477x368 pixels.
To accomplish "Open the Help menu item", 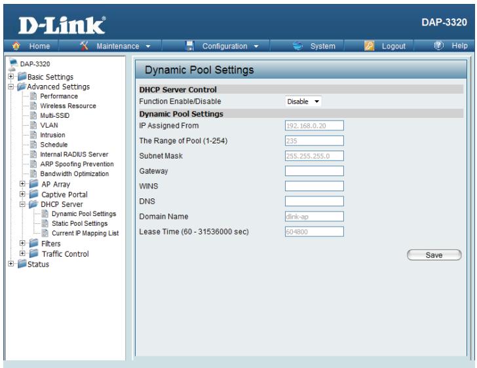I will (459, 46).
